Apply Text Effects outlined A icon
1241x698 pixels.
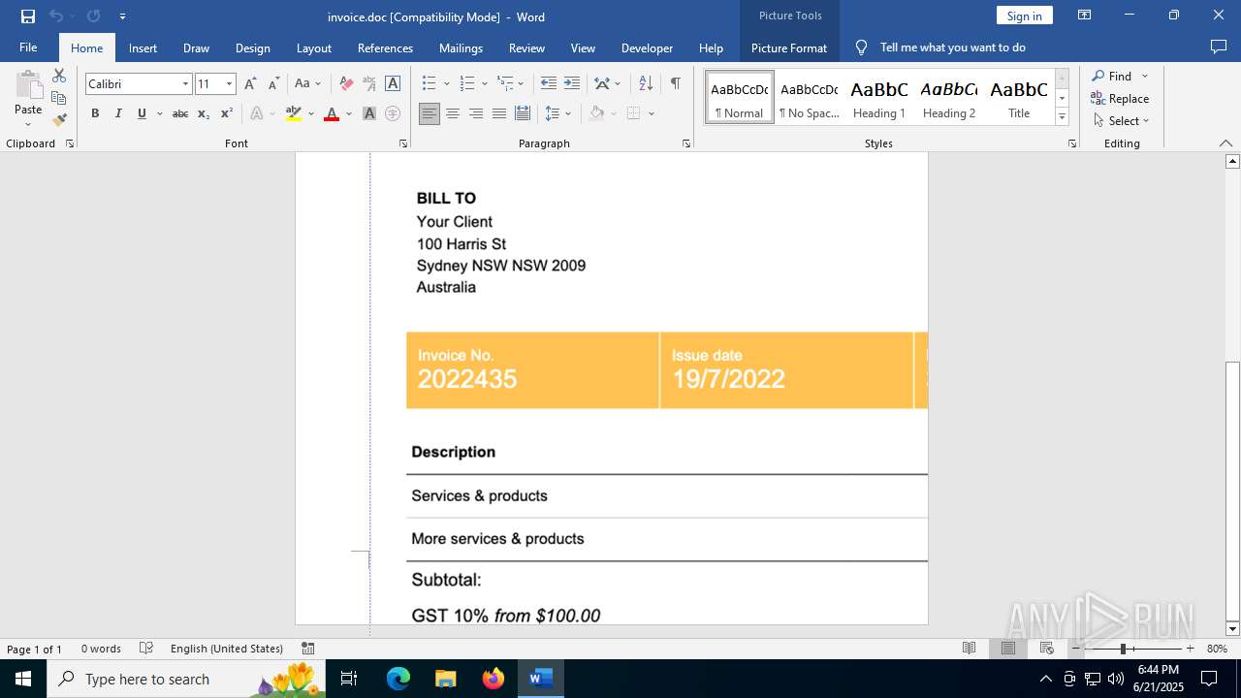(x=257, y=113)
